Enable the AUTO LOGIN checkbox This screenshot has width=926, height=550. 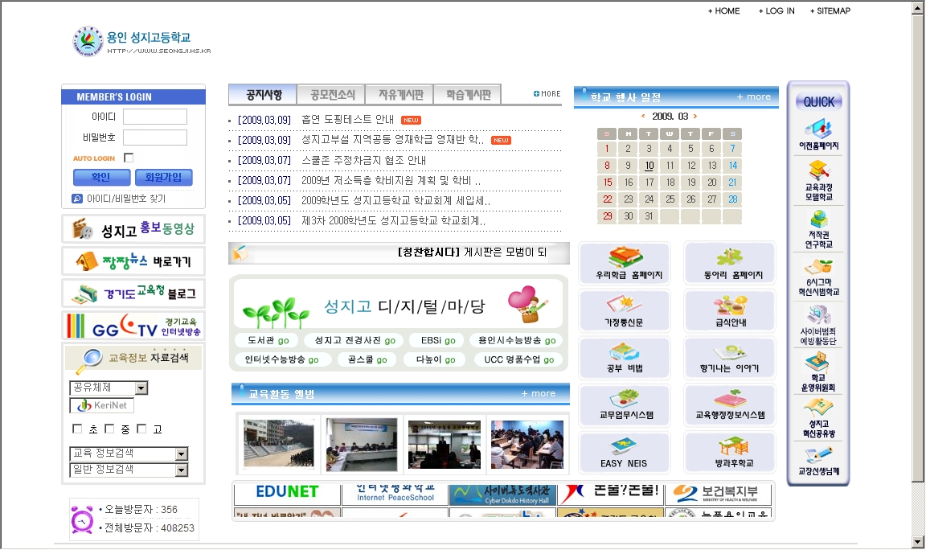pos(129,158)
